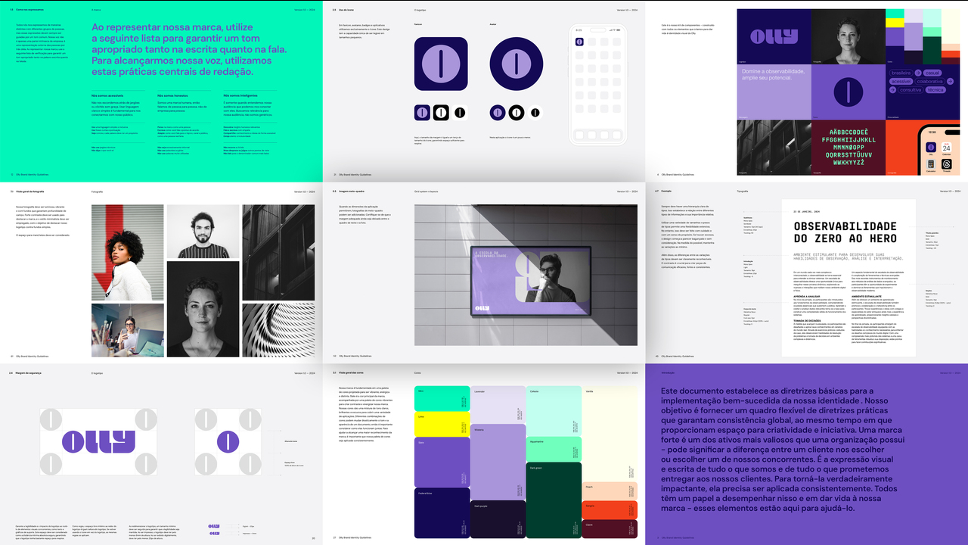Screen dimensions: 968x545
Task: Click the 'casual' personality pill
Action: point(932,73)
